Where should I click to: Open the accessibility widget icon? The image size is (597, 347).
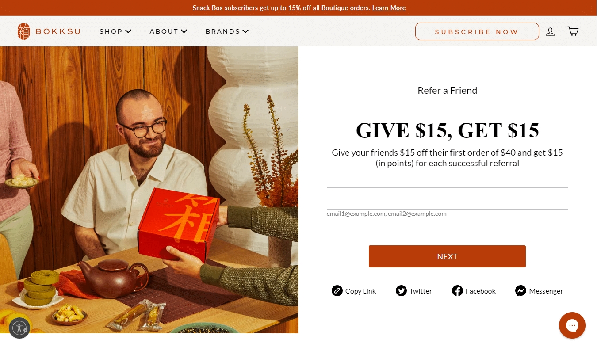coord(19,328)
